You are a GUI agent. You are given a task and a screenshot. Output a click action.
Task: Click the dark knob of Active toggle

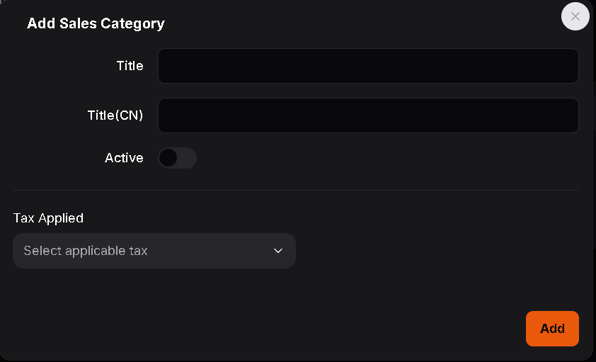pos(168,158)
